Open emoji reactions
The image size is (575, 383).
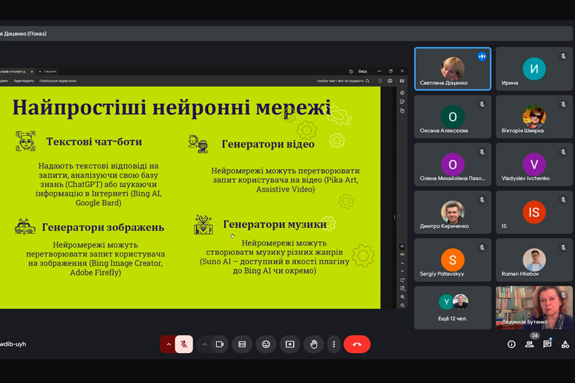tap(266, 344)
